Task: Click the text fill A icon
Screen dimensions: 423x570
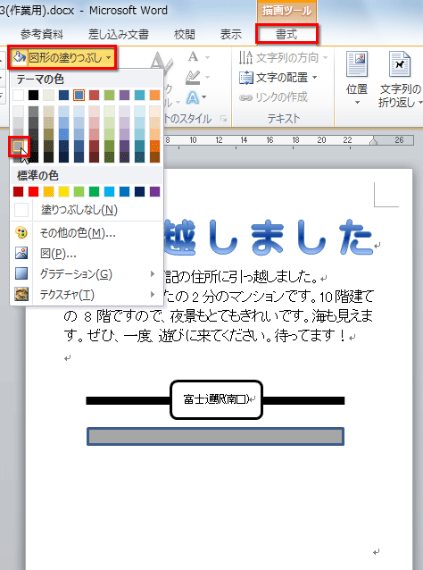Action: pos(193,57)
